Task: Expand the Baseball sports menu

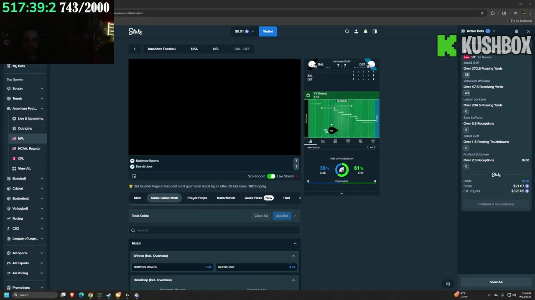Action: click(x=42, y=178)
